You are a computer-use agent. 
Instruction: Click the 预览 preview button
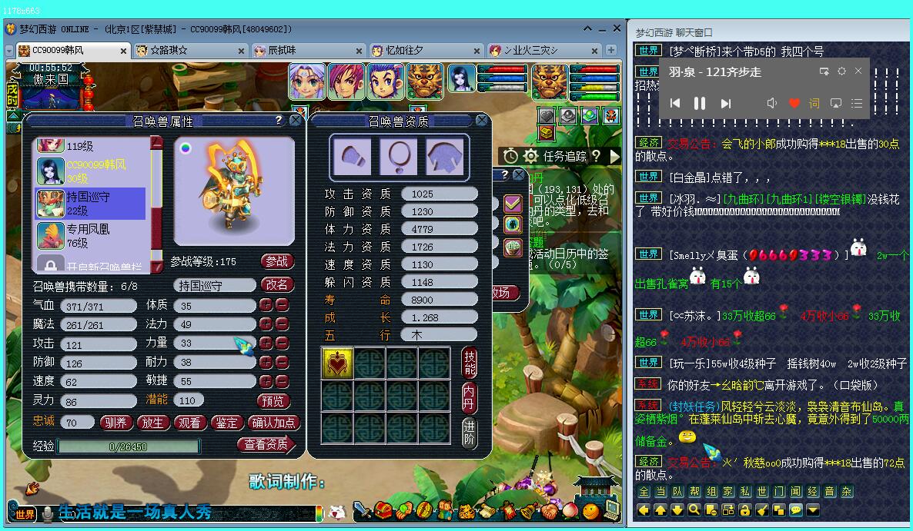pyautogui.click(x=273, y=400)
